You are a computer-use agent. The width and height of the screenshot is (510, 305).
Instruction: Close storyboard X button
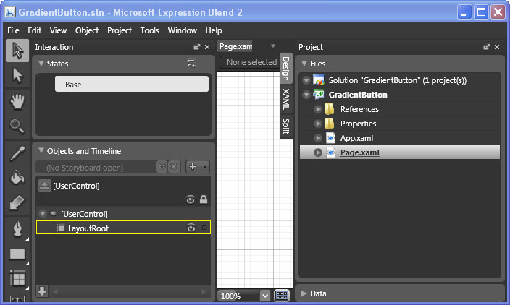pyautogui.click(x=174, y=167)
